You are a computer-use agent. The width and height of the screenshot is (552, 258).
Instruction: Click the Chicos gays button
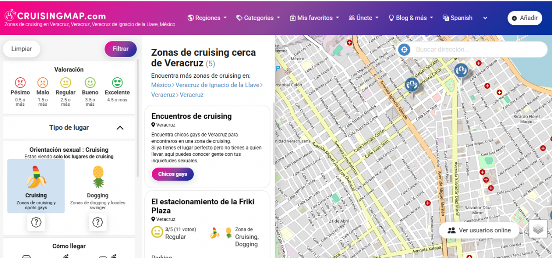(x=172, y=174)
